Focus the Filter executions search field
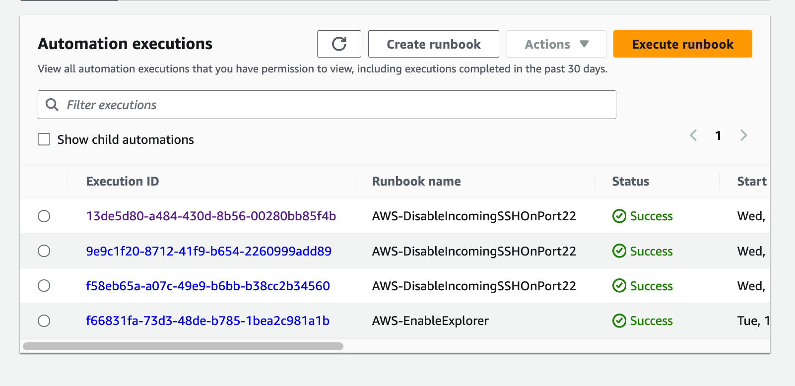This screenshot has height=386, width=795. click(x=327, y=105)
